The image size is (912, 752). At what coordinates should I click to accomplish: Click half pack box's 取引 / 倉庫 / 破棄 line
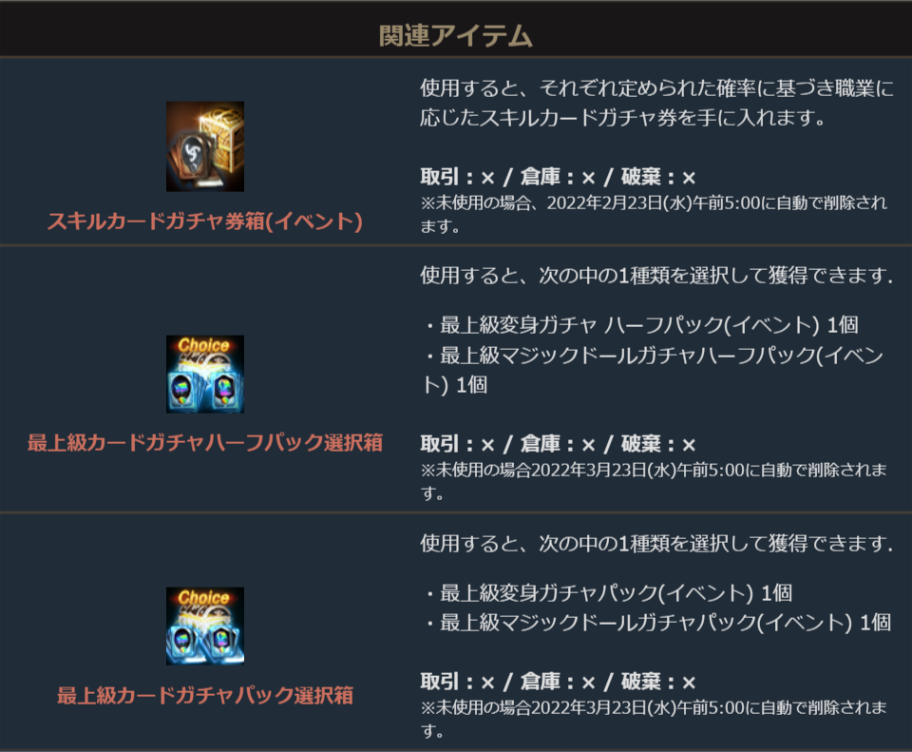558,445
